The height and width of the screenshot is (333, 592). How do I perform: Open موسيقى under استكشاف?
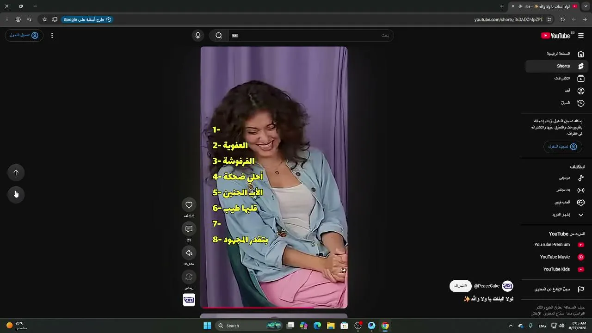[556, 178]
